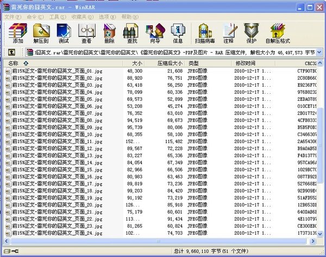Sort by 大小 column header

[134, 63]
